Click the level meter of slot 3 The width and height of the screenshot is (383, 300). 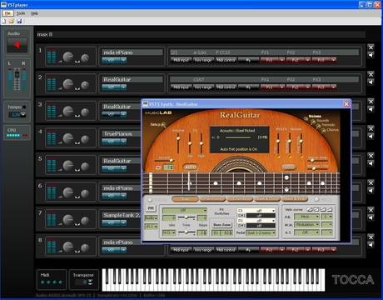click(52, 111)
